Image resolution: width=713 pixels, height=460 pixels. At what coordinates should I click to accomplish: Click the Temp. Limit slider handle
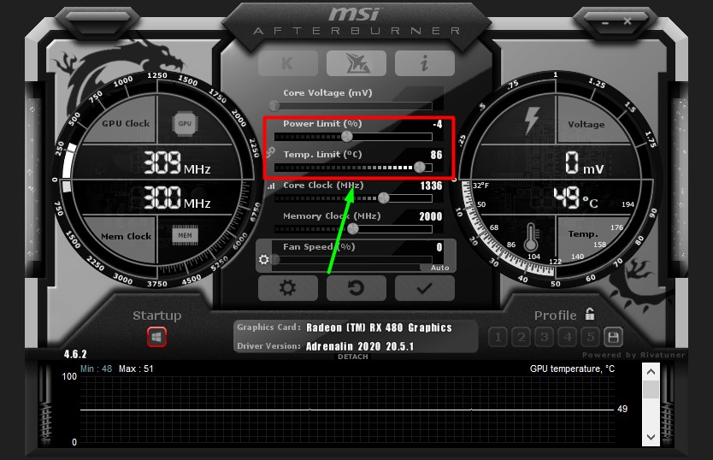pyautogui.click(x=419, y=168)
